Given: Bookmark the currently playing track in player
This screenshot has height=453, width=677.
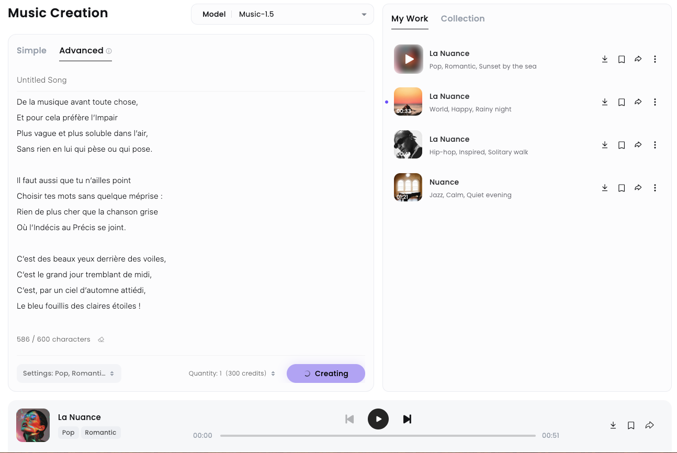Looking at the screenshot, I should (x=631, y=425).
